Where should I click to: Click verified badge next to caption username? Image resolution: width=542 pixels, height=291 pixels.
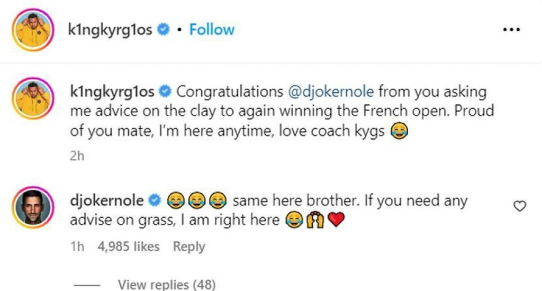click(165, 92)
